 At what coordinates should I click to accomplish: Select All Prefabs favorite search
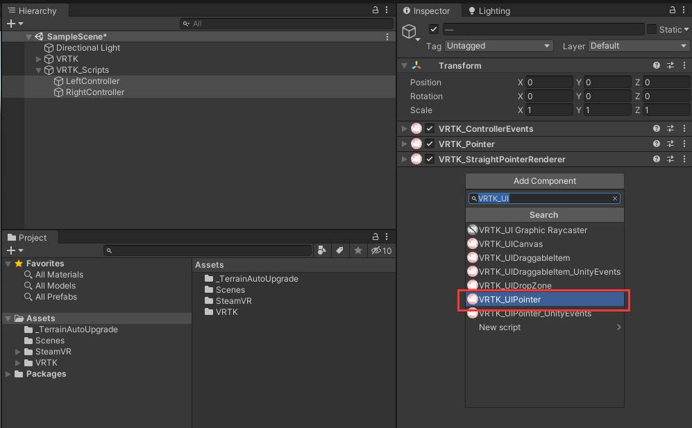point(51,297)
